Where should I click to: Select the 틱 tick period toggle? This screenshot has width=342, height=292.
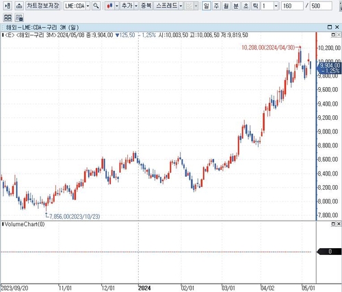(255, 5)
